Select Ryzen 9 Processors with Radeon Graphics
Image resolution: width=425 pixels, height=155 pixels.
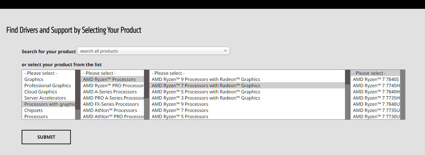(x=206, y=79)
